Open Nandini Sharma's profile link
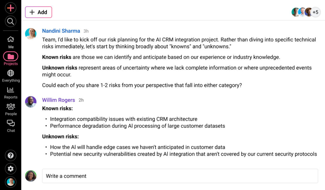The height and width of the screenshot is (190, 325). [x=61, y=31]
